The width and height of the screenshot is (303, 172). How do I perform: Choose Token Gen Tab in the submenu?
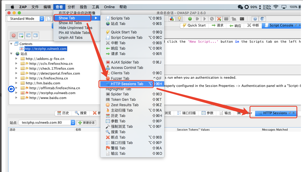coord(132,99)
